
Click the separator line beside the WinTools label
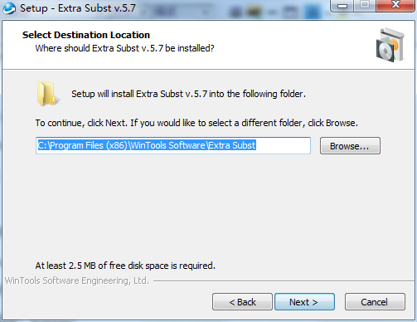pyautogui.click(x=284, y=281)
